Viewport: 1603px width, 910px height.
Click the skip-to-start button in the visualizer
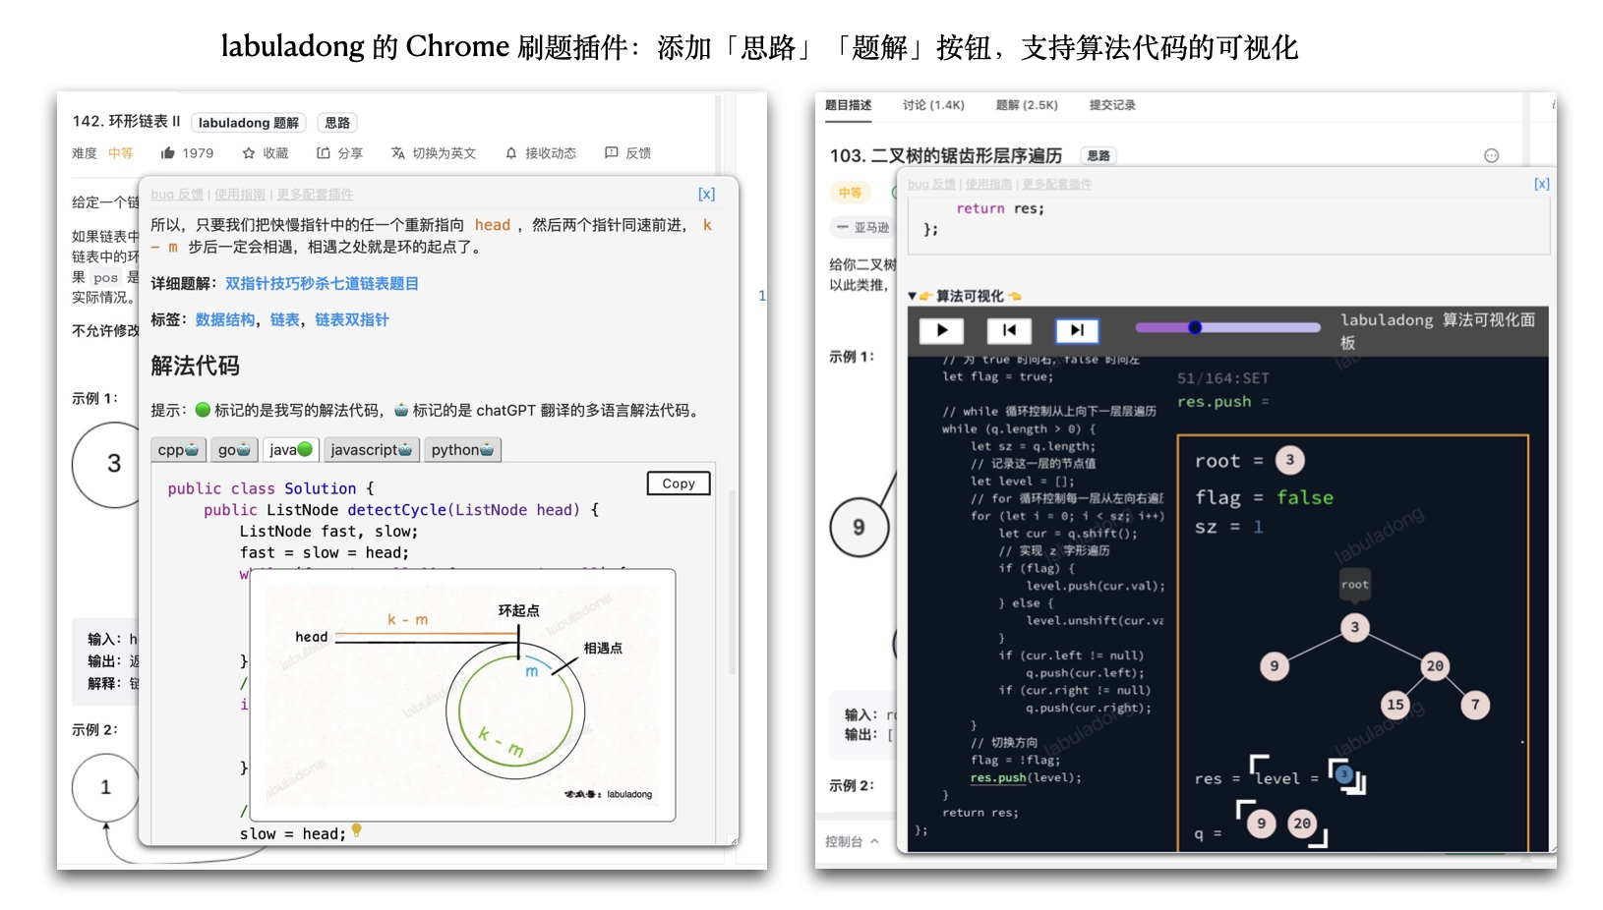point(1009,331)
